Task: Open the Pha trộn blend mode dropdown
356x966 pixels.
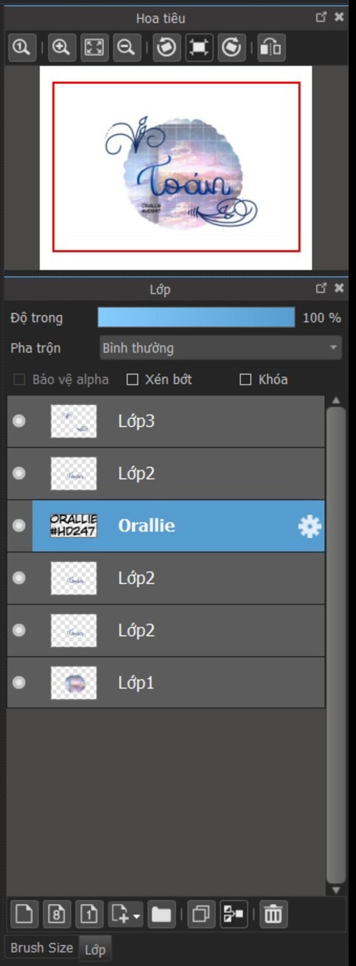Action: coord(220,347)
